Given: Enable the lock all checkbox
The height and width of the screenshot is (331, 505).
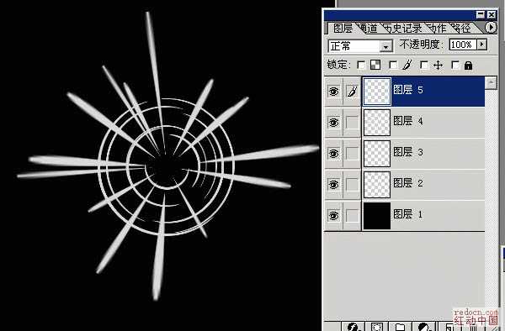Looking at the screenshot, I should click(455, 66).
